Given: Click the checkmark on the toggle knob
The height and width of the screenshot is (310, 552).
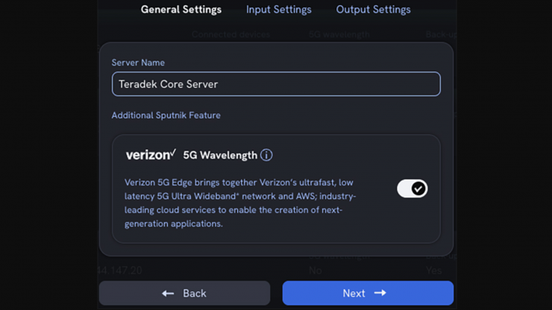Looking at the screenshot, I should 418,189.
